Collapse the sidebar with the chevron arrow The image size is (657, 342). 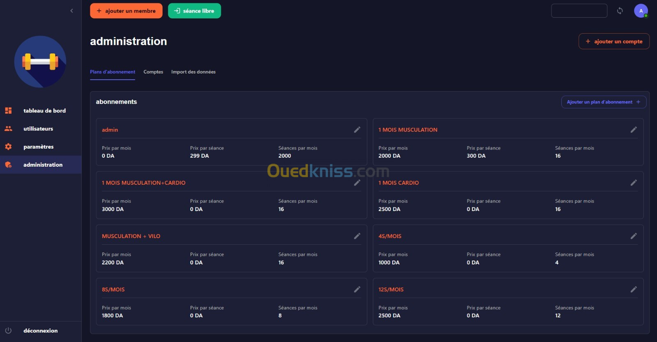[x=71, y=11]
